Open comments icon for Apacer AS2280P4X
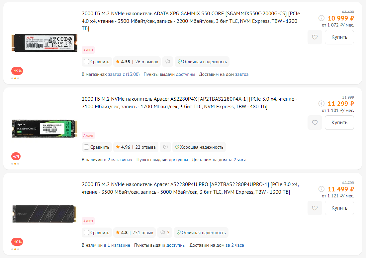Screen dimensions: 366x258 pos(165,147)
